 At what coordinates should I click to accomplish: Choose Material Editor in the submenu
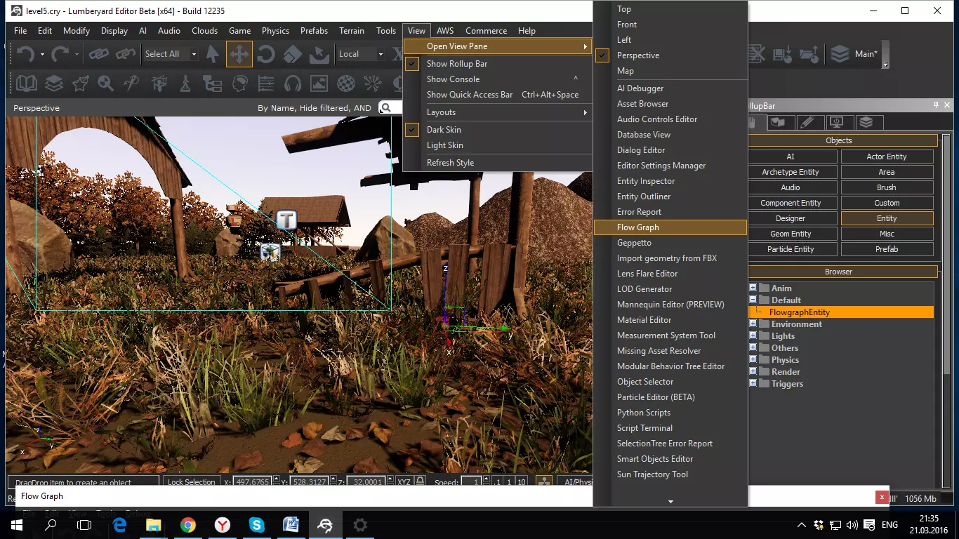tap(644, 320)
